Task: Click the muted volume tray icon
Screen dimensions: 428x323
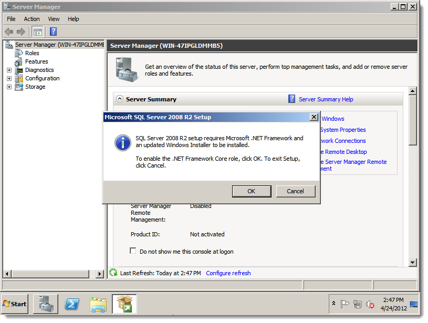Action: pos(370,304)
